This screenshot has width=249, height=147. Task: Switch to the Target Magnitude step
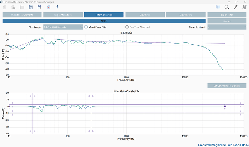pyautogui.click(x=63, y=15)
